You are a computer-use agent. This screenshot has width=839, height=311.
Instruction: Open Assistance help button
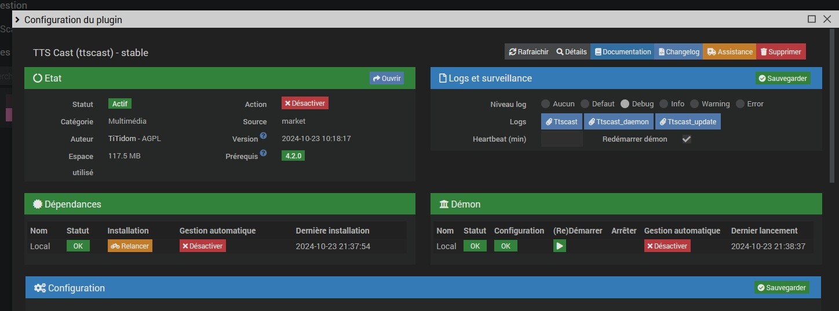(x=730, y=51)
